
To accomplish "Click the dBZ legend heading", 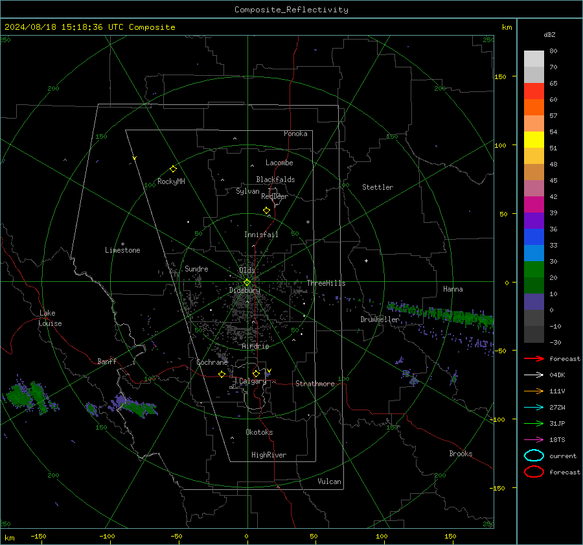I will point(549,35).
